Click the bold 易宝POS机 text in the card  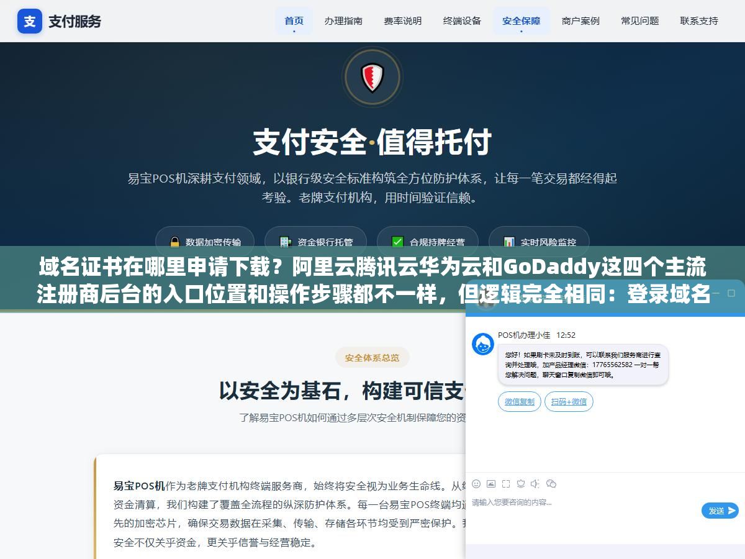point(139,486)
